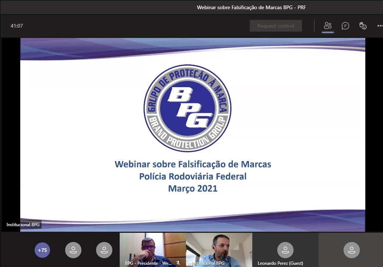This screenshot has height=267, width=383.
Task: Click the Request control button
Action: click(275, 26)
